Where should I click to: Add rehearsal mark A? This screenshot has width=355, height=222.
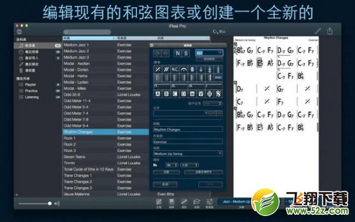(157, 93)
